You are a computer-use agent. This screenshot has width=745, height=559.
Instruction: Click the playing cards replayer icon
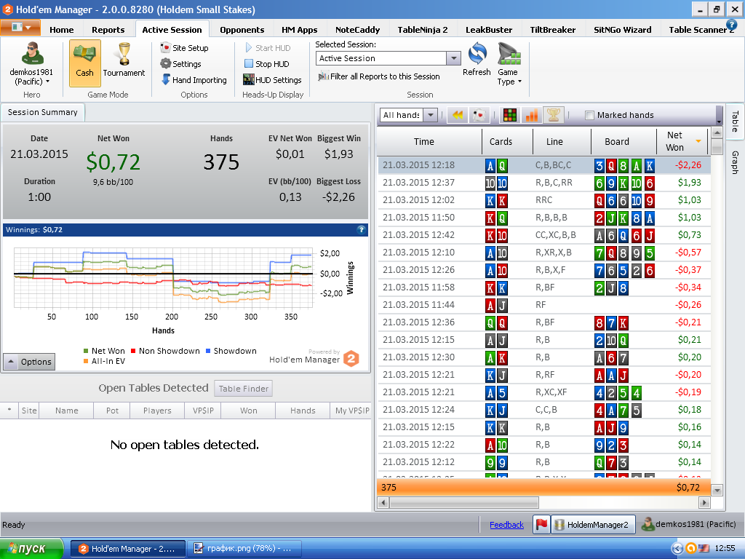[479, 115]
